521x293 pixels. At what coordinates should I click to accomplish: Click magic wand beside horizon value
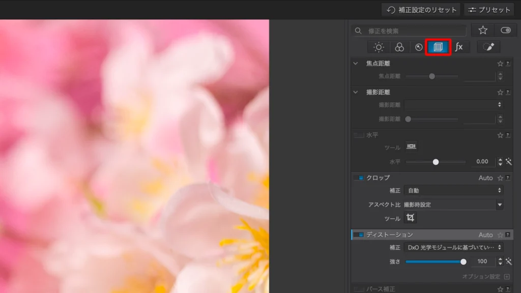[x=508, y=162]
